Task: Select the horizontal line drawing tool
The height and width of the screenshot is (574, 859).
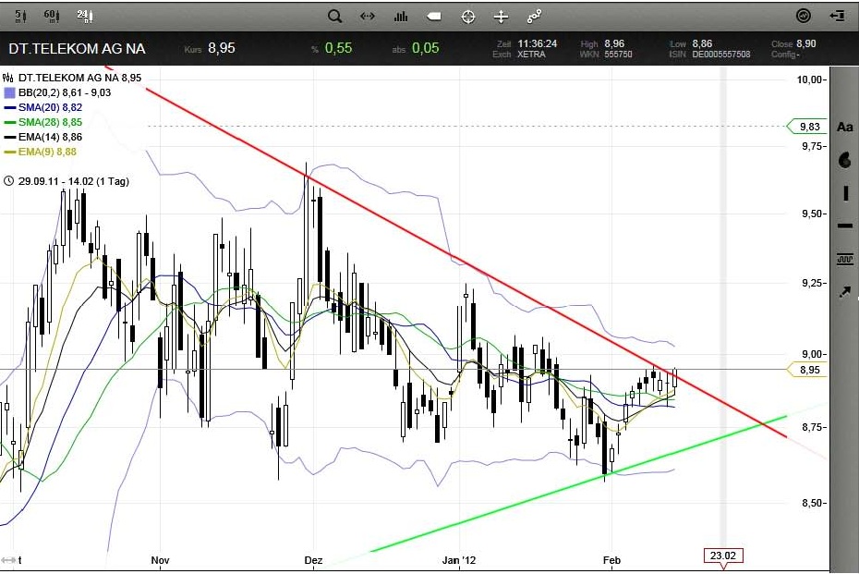Action: point(845,226)
